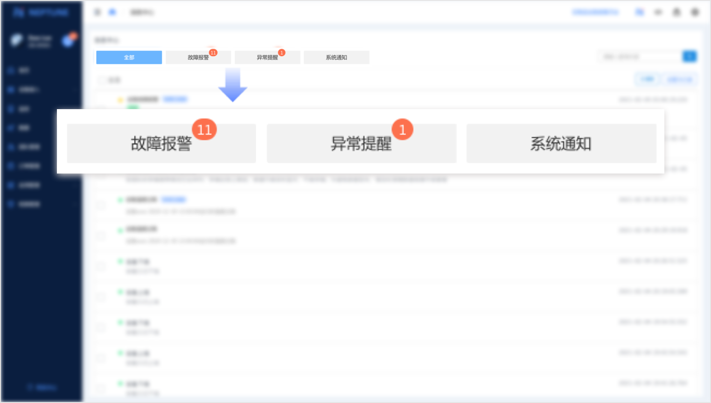Click the rightmost icon in top header
This screenshot has height=403, width=711.
[695, 12]
